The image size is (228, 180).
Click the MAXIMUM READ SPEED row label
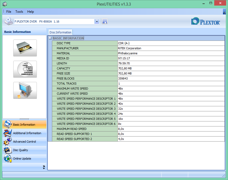pyautogui.click(x=72, y=129)
